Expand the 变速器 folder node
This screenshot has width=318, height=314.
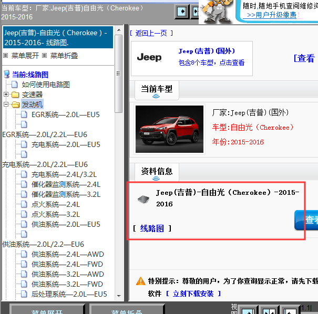[x=6, y=95]
